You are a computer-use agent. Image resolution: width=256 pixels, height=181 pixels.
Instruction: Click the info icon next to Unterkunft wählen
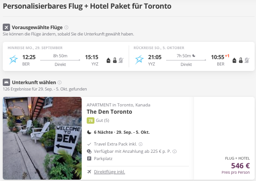point(60,82)
